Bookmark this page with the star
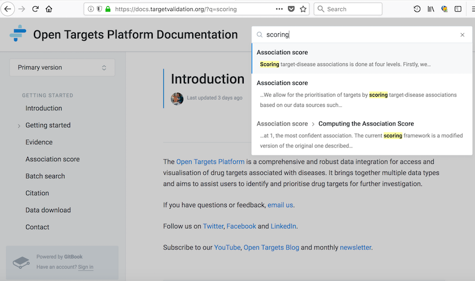Viewport: 475px width, 281px height. [303, 9]
